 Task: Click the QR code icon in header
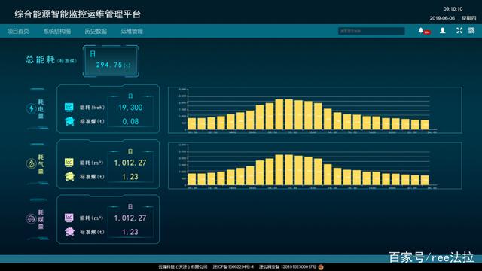click(x=471, y=30)
